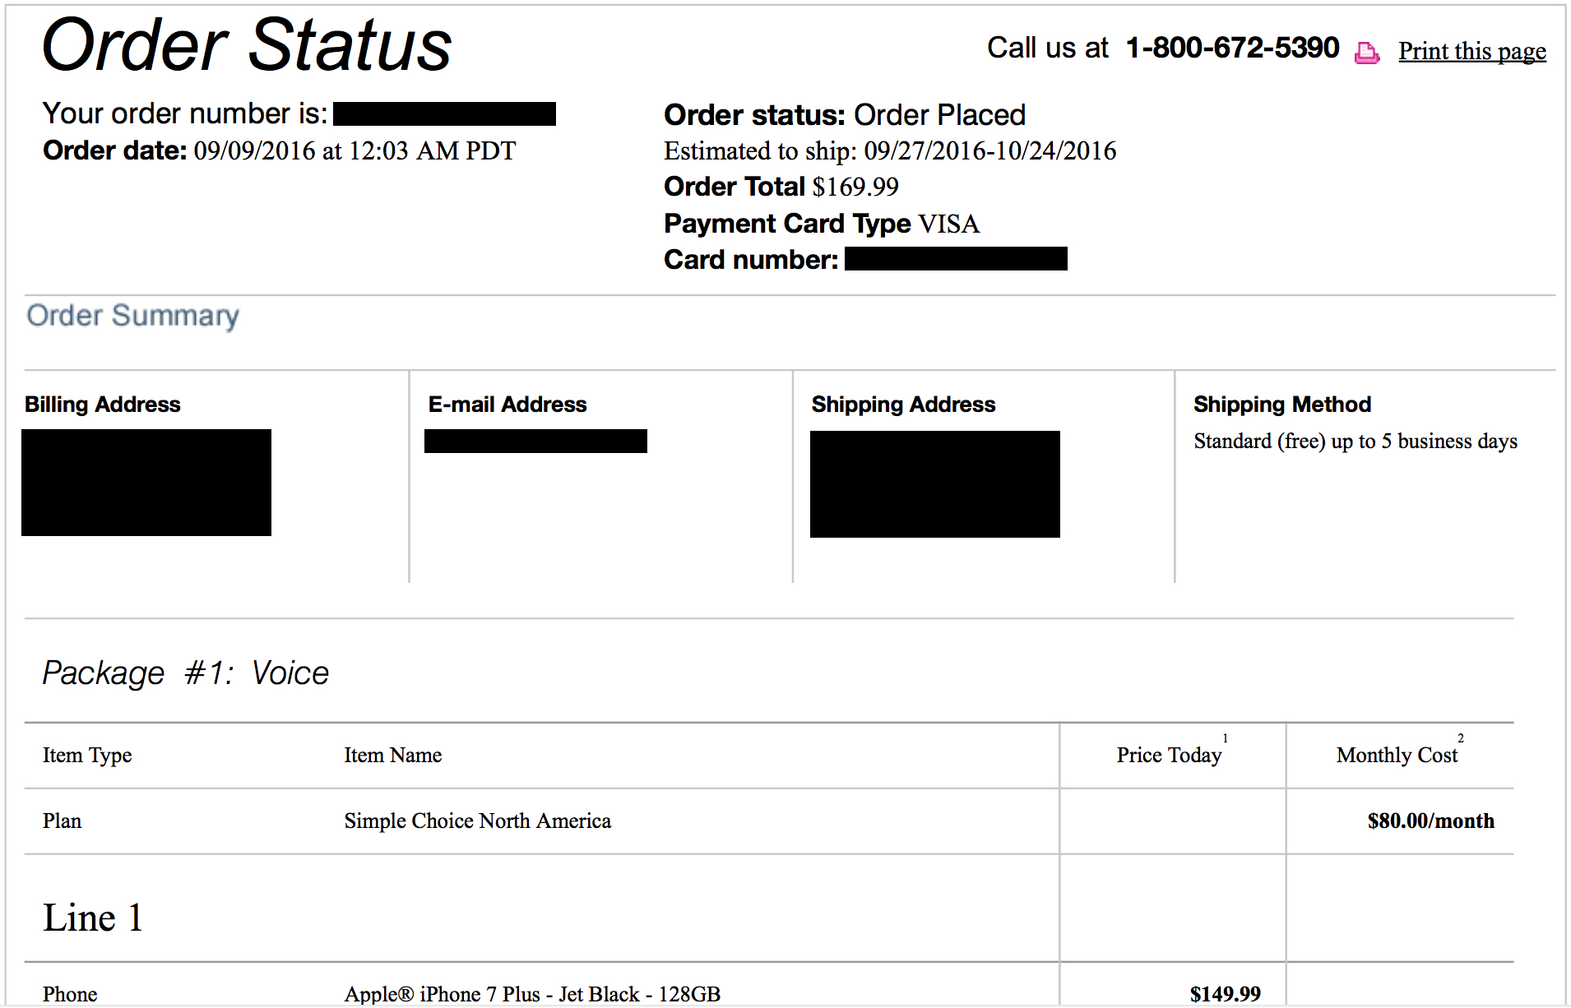1571x1008 pixels.
Task: Click the Standard (free) shipping method text
Action: point(1355,442)
